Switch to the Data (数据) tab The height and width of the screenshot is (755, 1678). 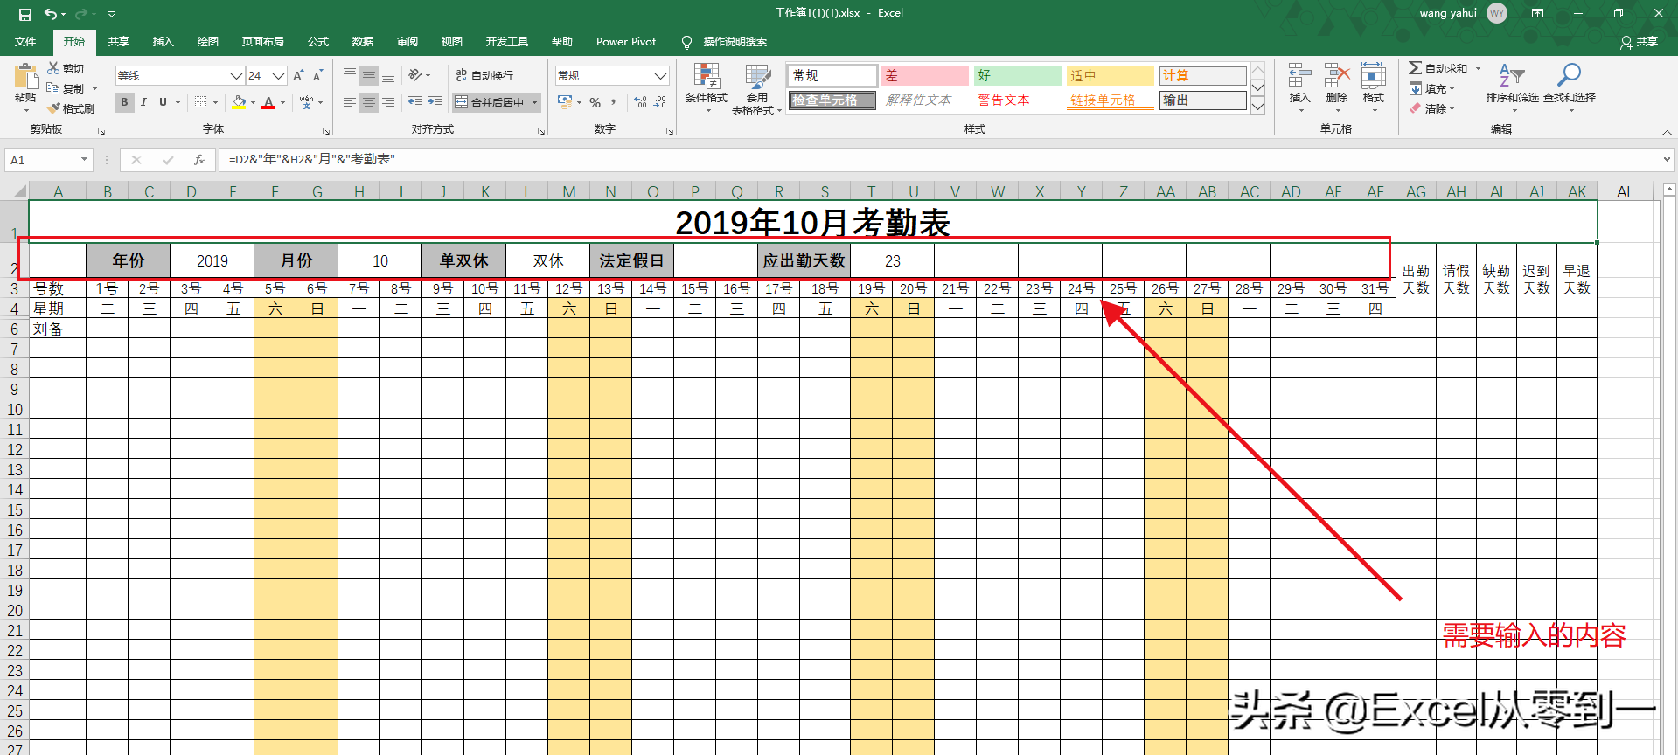pos(363,42)
